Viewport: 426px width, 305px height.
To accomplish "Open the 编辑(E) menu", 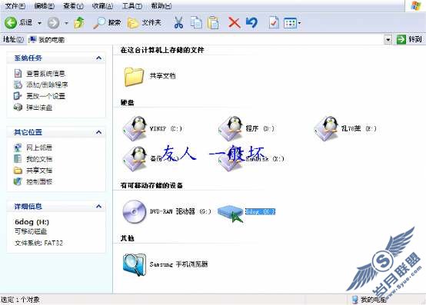I will point(45,6).
